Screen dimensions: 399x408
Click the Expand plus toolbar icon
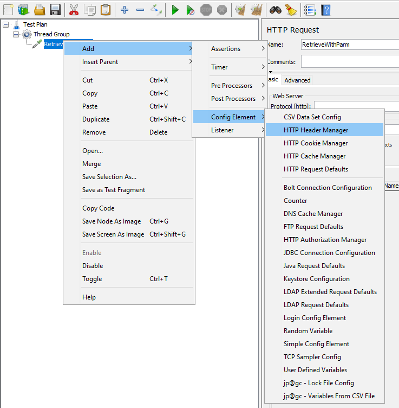click(125, 9)
